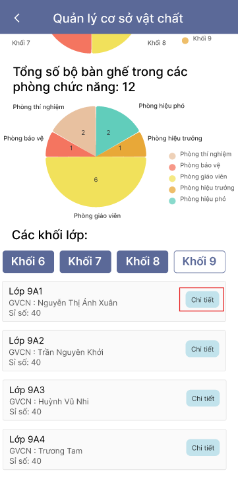Click the Phòng giáo viên legend swatch
Image resolution: width=238 pixels, height=489 pixels.
tap(172, 178)
